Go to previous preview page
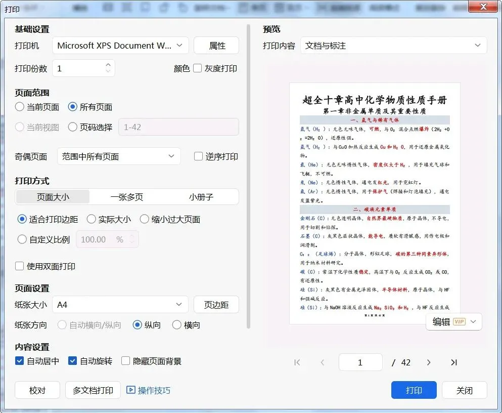Viewport: 502px width, 413px height. click(x=323, y=362)
